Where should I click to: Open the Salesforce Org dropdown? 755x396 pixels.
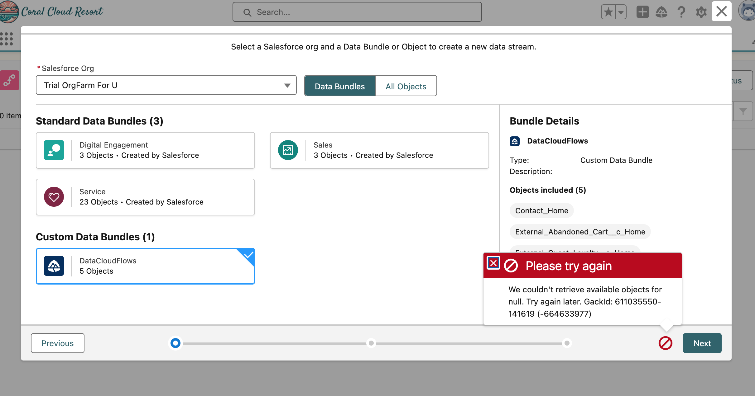[x=166, y=85]
